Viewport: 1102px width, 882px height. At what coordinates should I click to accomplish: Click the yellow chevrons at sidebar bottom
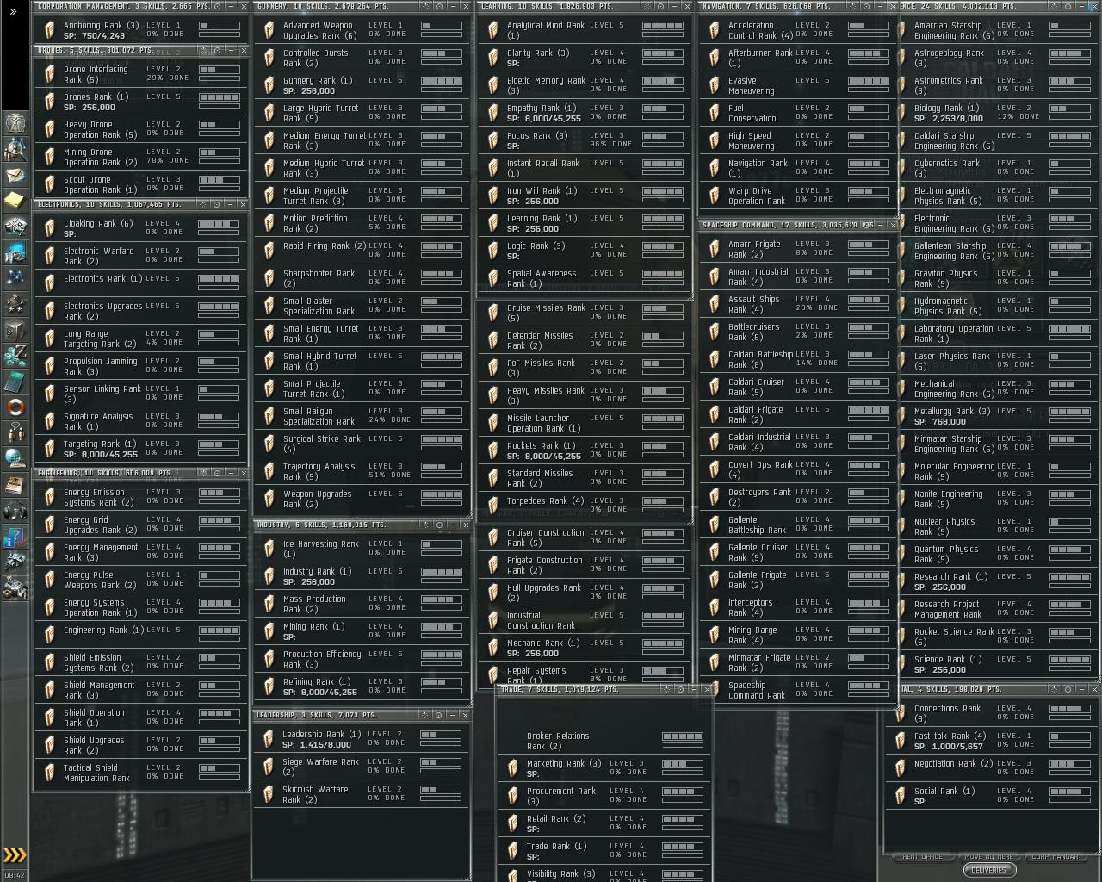tap(15, 854)
